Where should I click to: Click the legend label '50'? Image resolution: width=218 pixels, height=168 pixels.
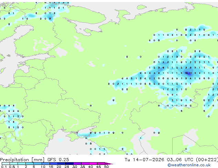[106, 167]
